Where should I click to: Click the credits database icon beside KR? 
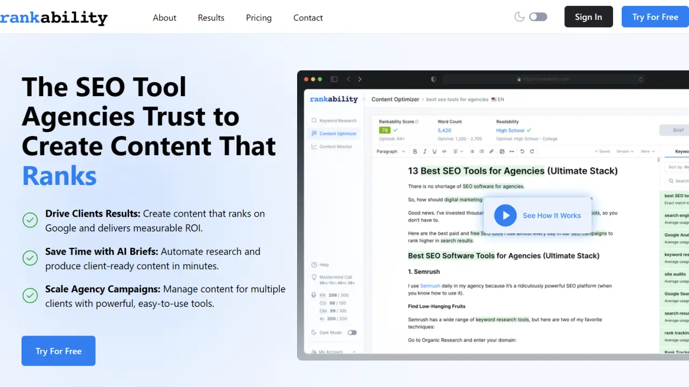tap(314, 295)
